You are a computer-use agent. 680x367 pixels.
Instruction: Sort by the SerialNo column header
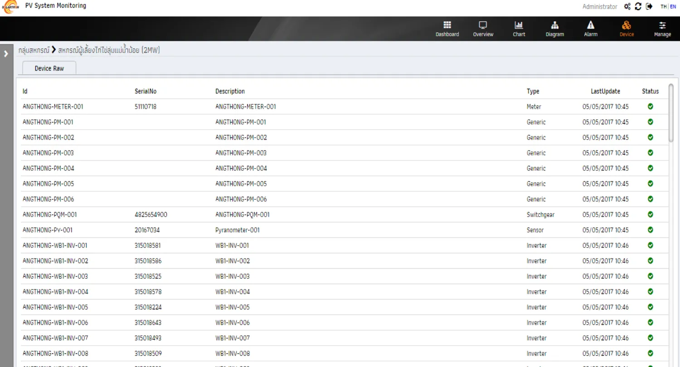146,91
